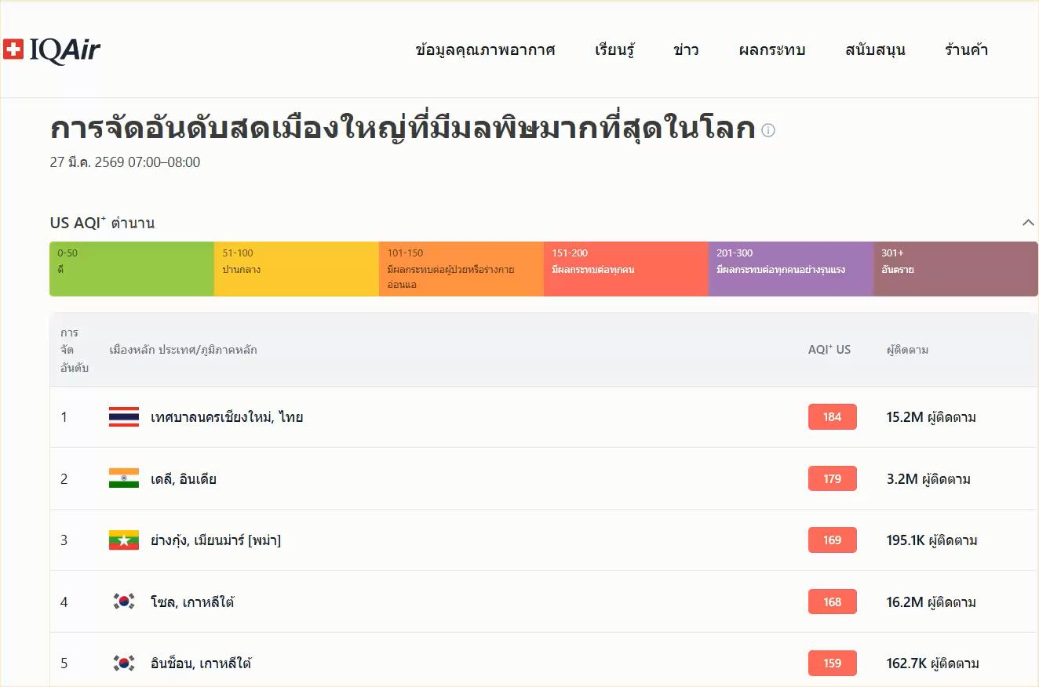Screen dimensions: 1039x687
Task: Select the purple 201-300 legend swatch
Action: click(790, 269)
